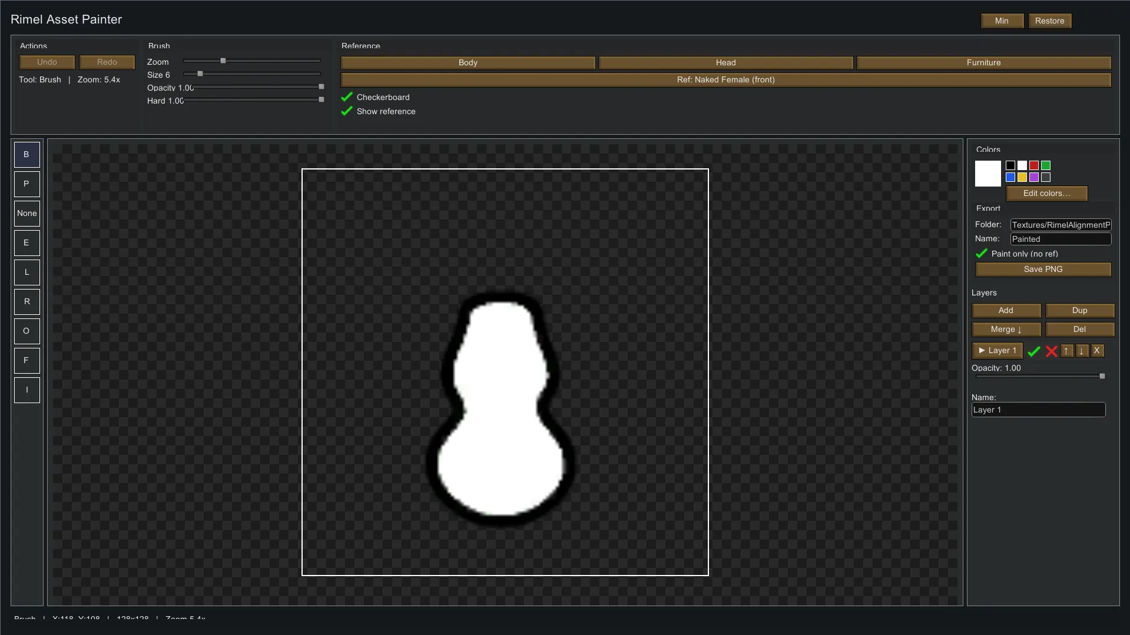The image size is (1130, 635).
Task: Move Layer 1 up with arrow
Action: click(1066, 351)
